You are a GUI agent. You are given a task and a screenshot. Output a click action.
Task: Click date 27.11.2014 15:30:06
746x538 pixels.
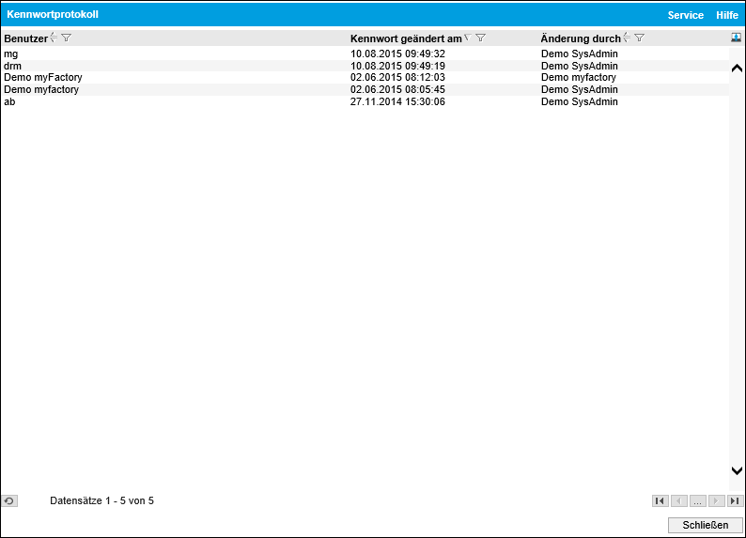[x=397, y=101]
